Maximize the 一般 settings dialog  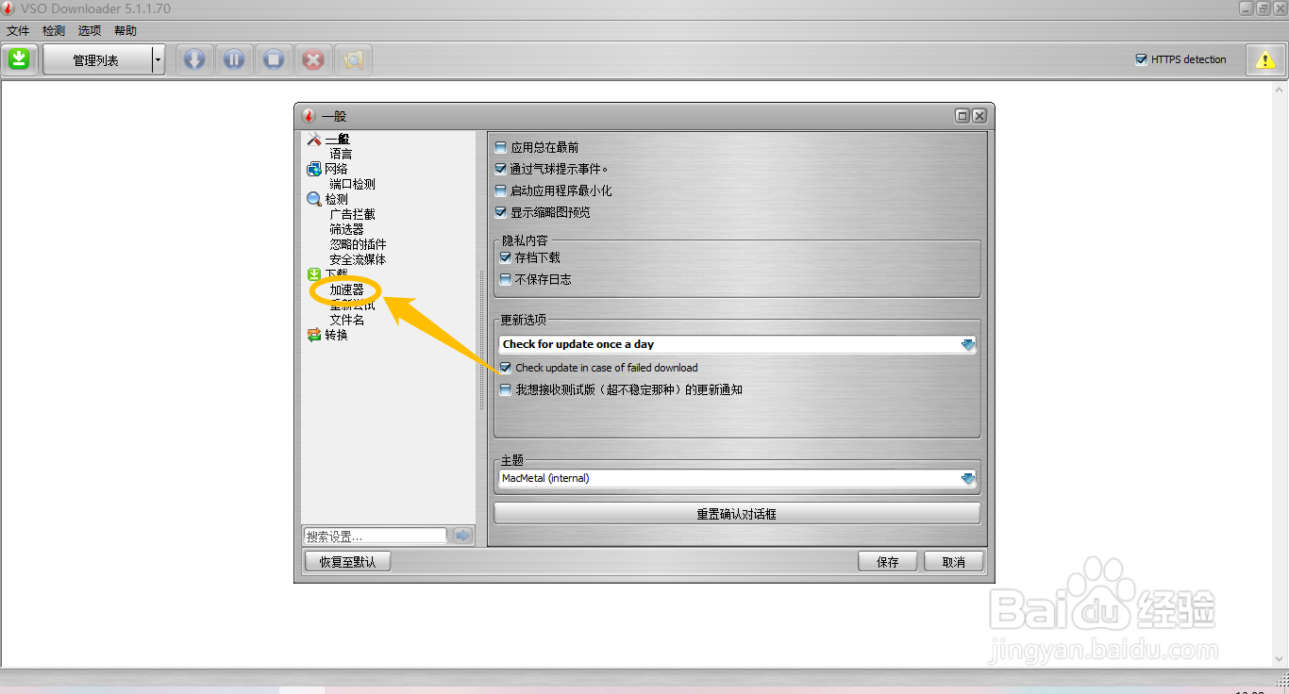click(963, 116)
